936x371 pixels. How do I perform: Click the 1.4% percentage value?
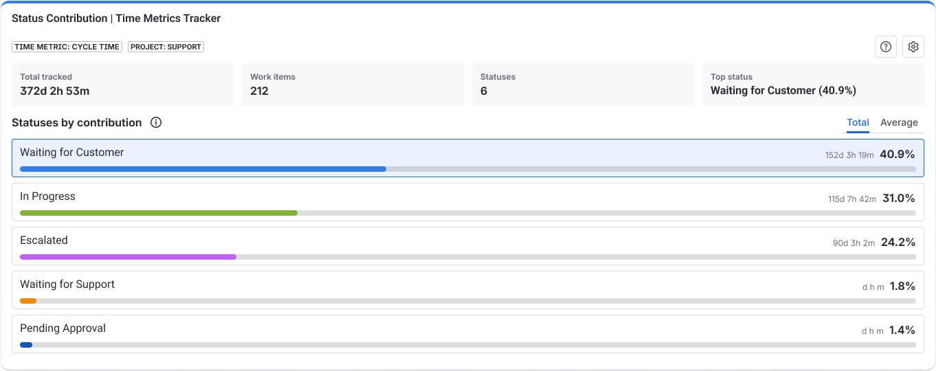902,330
